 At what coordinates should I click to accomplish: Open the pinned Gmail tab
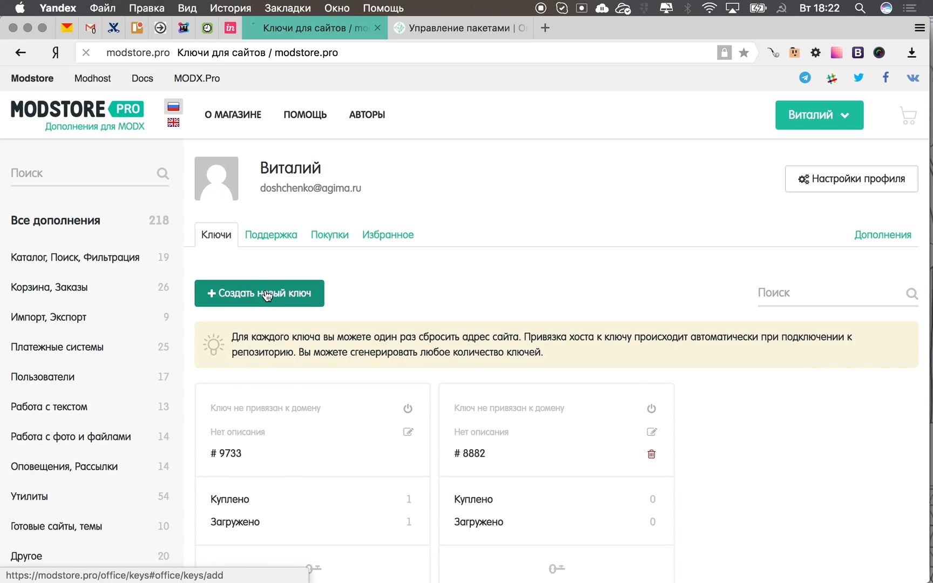click(90, 28)
